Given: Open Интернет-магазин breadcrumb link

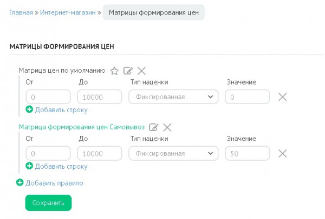Looking at the screenshot, I should pos(68,12).
